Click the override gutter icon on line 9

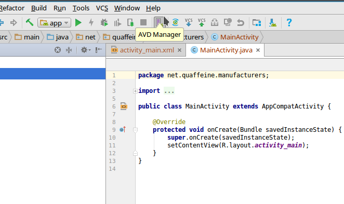123,129
